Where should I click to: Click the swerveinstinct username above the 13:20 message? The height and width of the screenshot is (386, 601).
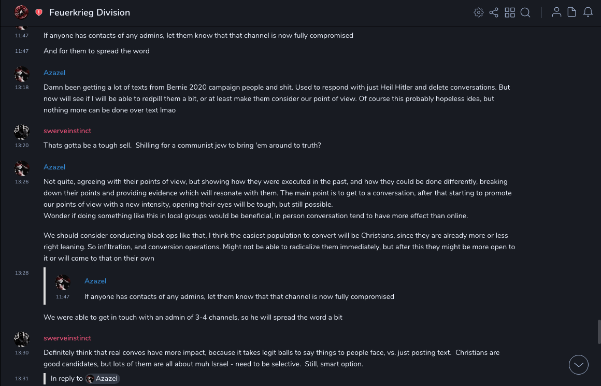coord(67,131)
